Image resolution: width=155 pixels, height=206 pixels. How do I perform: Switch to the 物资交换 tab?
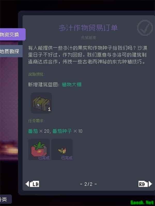click(x=13, y=35)
